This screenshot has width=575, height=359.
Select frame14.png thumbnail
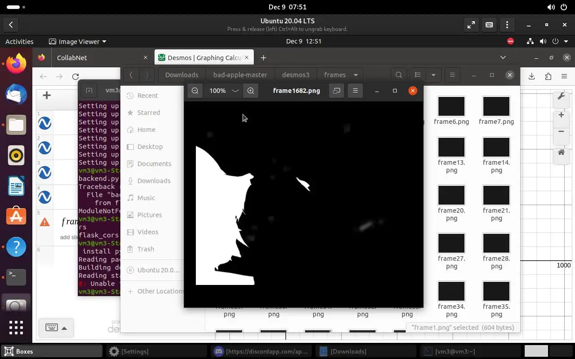[496, 147]
